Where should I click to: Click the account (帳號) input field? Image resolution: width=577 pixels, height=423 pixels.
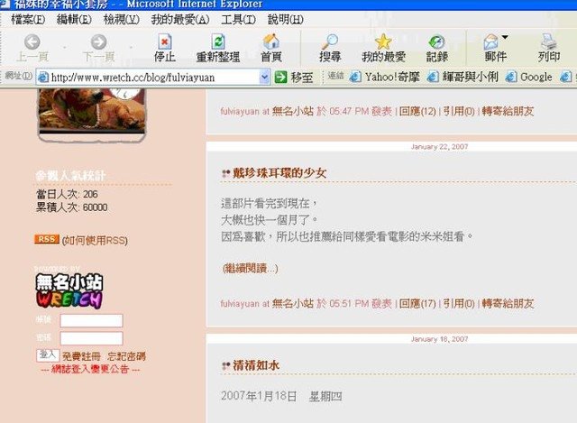click(x=91, y=321)
